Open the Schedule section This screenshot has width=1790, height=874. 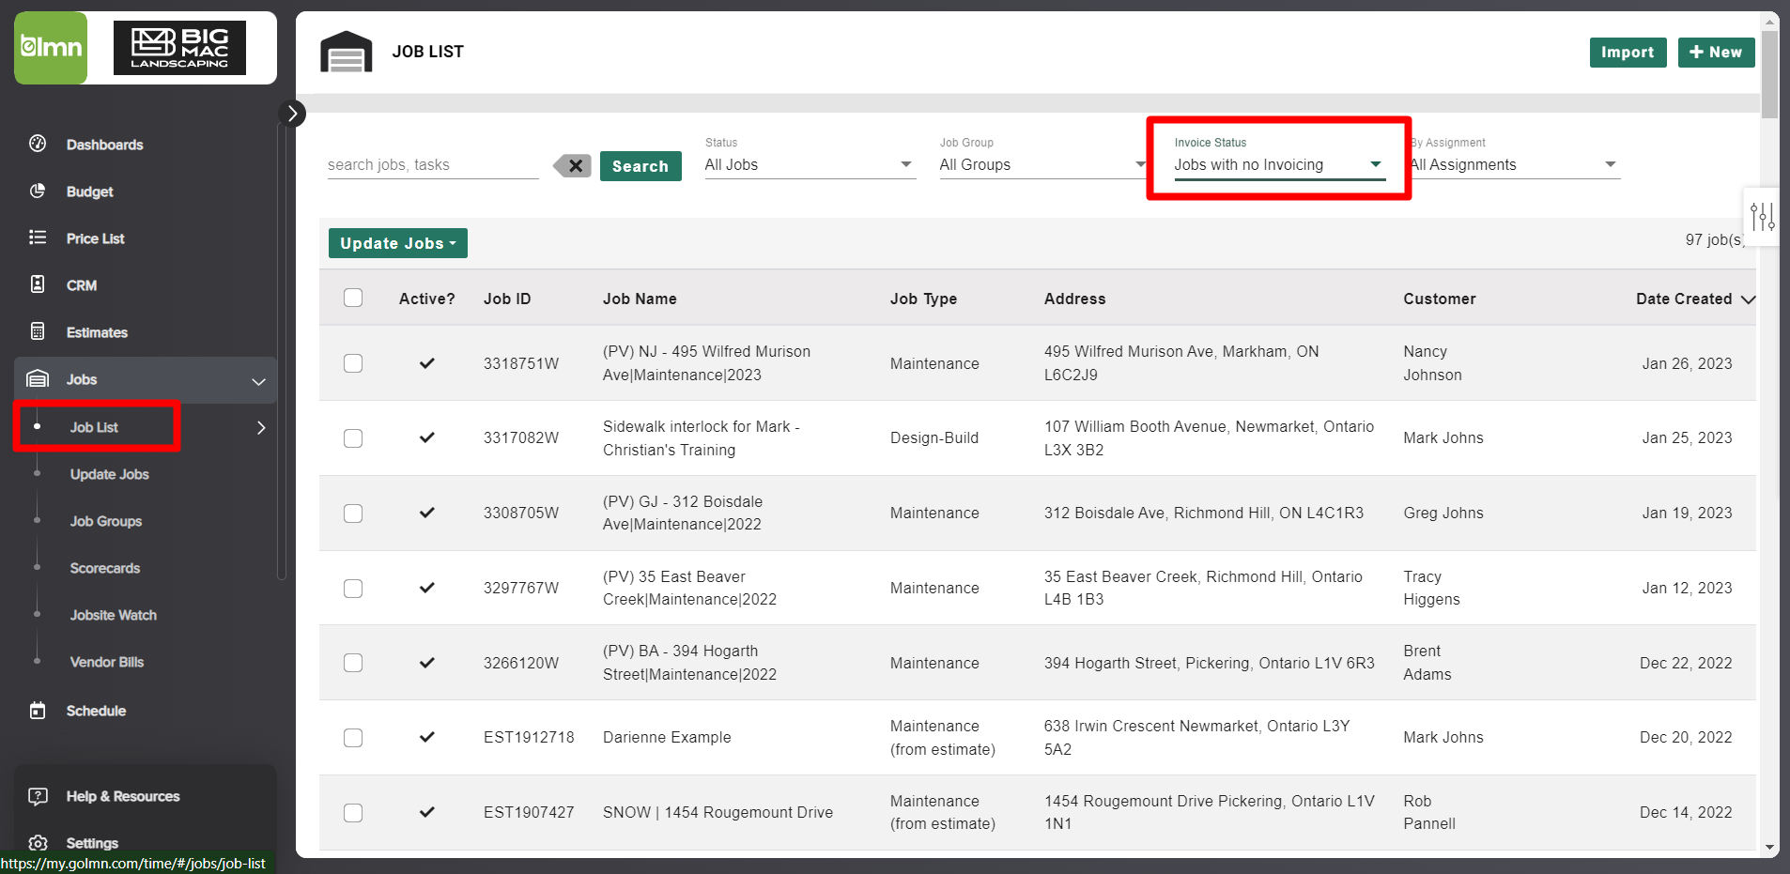96,711
